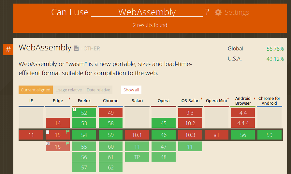Click the Settings gear icon
291x174 pixels.
pyautogui.click(x=218, y=12)
